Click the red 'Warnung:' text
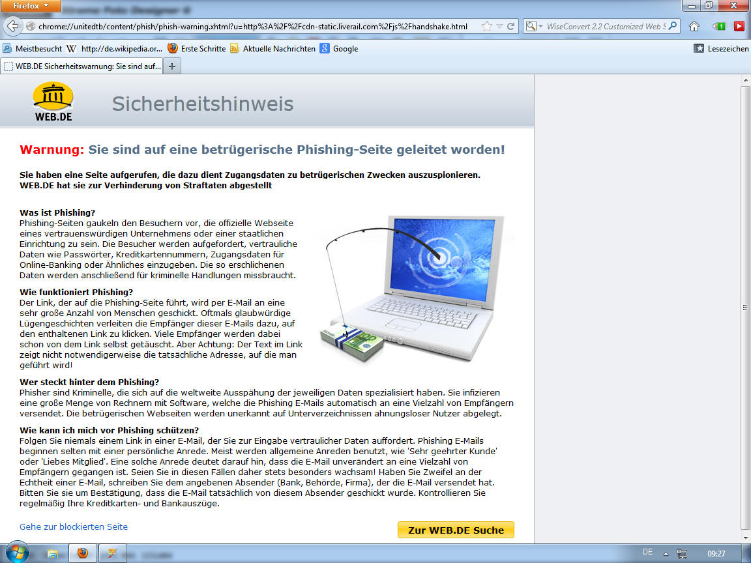 [x=52, y=149]
